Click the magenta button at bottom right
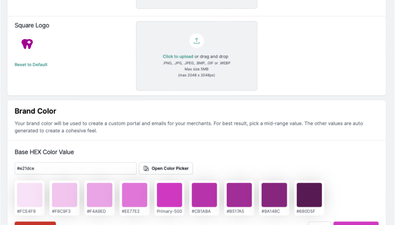 356,223
